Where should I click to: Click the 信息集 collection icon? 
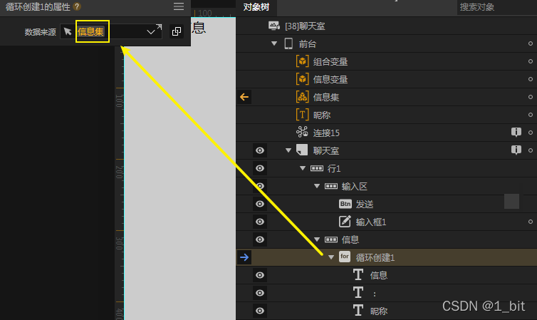(x=302, y=97)
